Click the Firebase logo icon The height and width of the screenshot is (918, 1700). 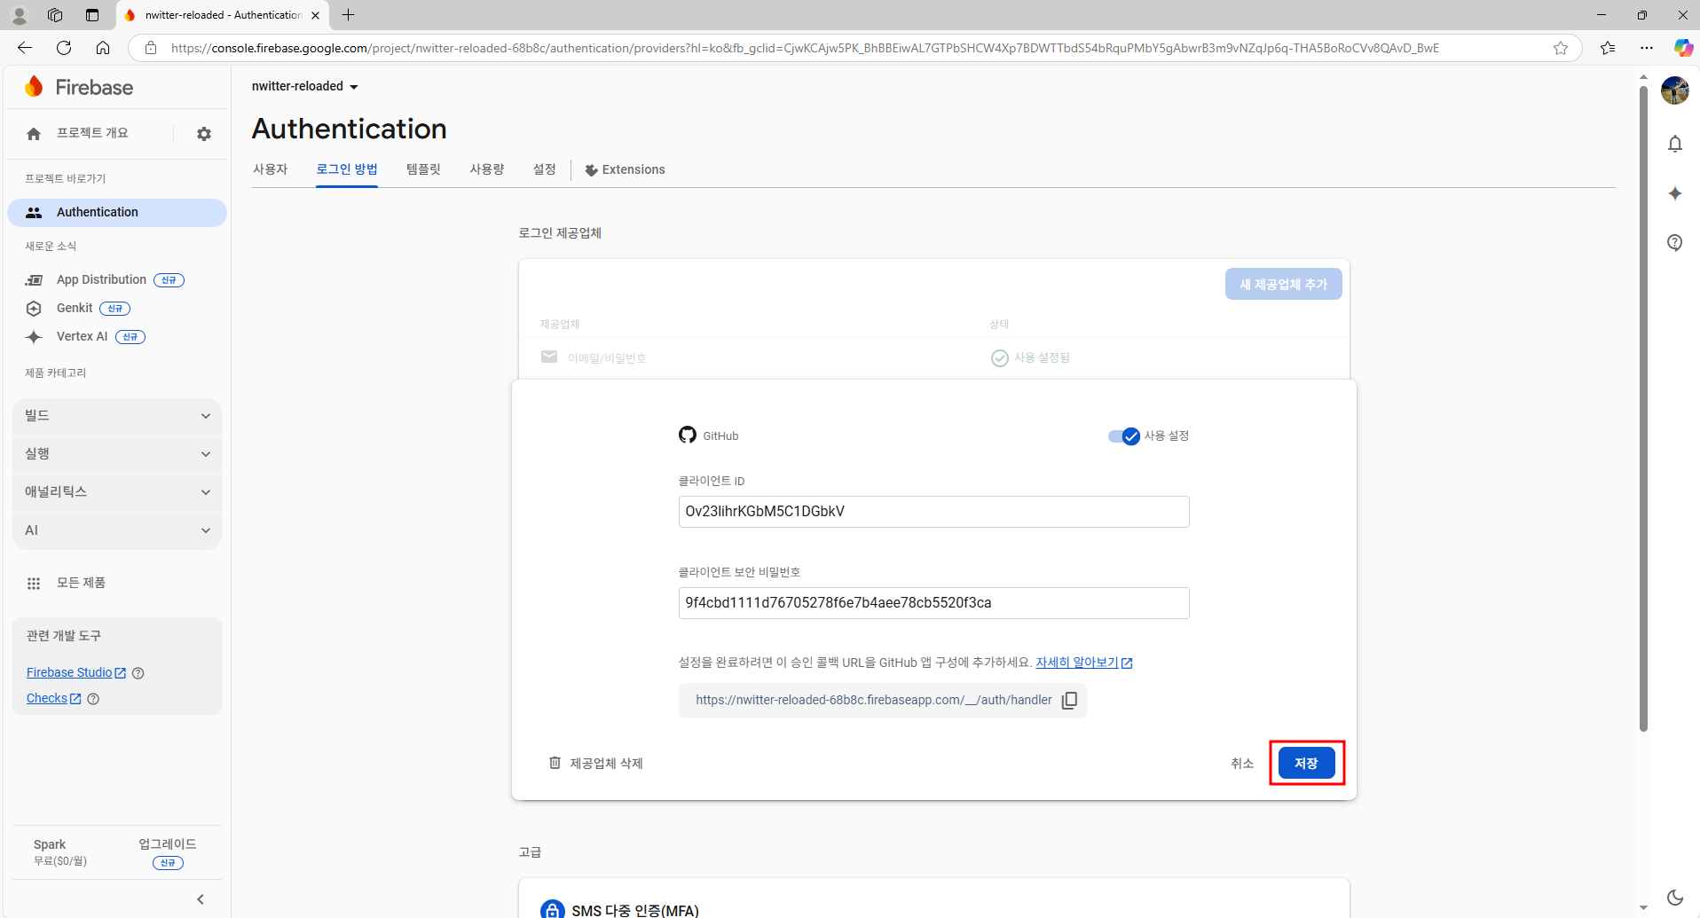pyautogui.click(x=34, y=87)
